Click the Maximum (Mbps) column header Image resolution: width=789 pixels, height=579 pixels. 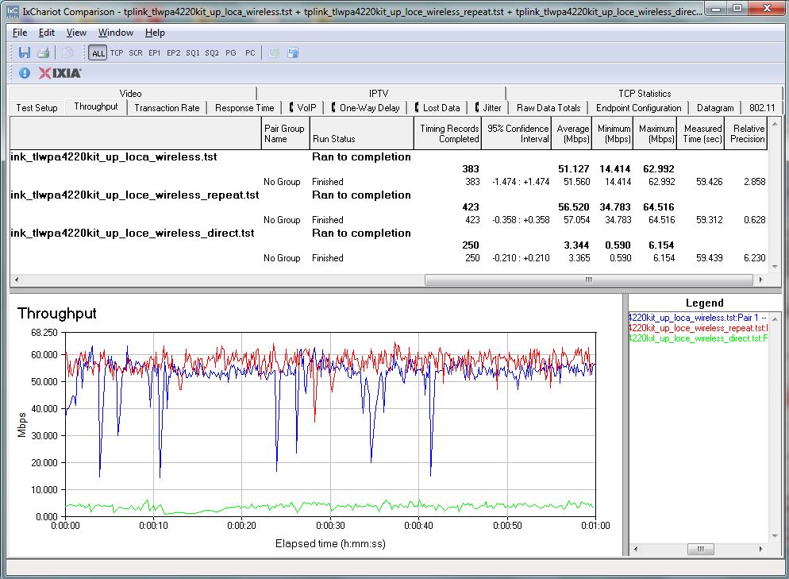pyautogui.click(x=655, y=133)
